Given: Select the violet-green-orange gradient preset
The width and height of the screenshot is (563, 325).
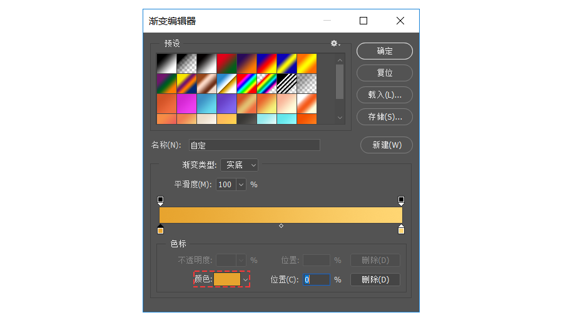Looking at the screenshot, I should tap(166, 83).
